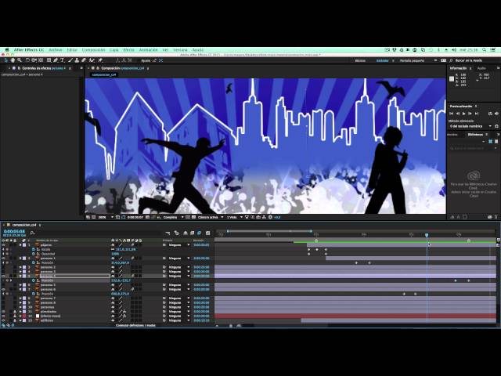Enable frame blending icon in timeline header
501x376 pixels.
pyautogui.click(x=193, y=233)
